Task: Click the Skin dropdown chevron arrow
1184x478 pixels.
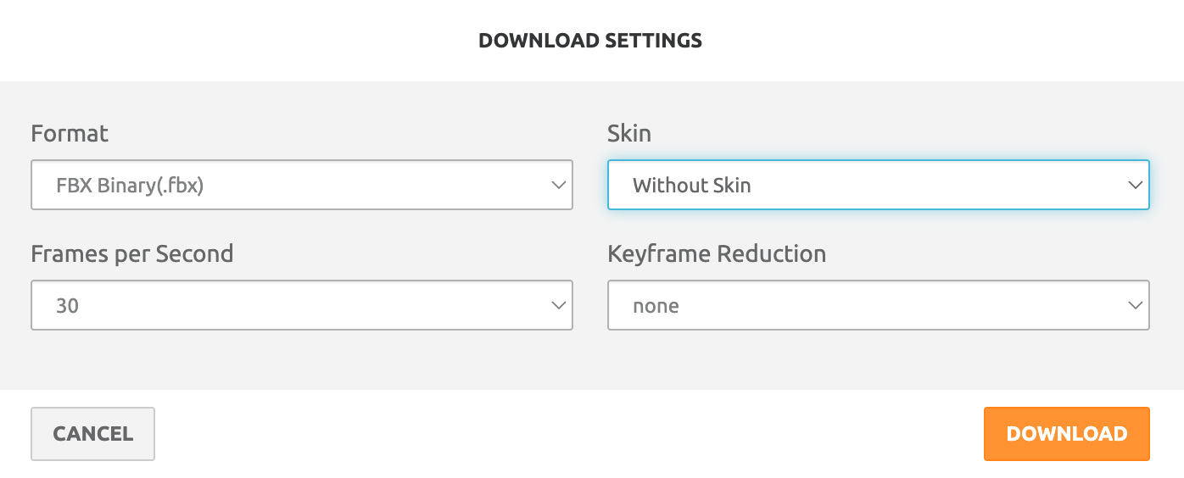Action: coord(1135,185)
